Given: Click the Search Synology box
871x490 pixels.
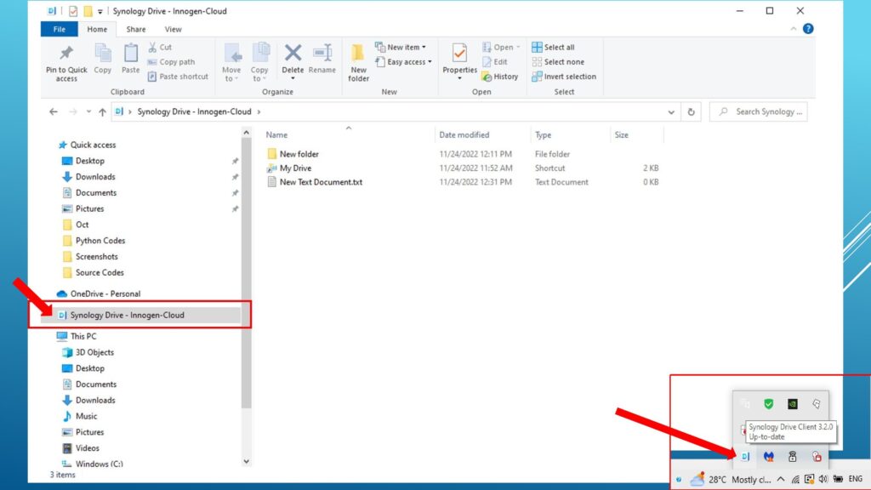Looking at the screenshot, I should click(759, 111).
